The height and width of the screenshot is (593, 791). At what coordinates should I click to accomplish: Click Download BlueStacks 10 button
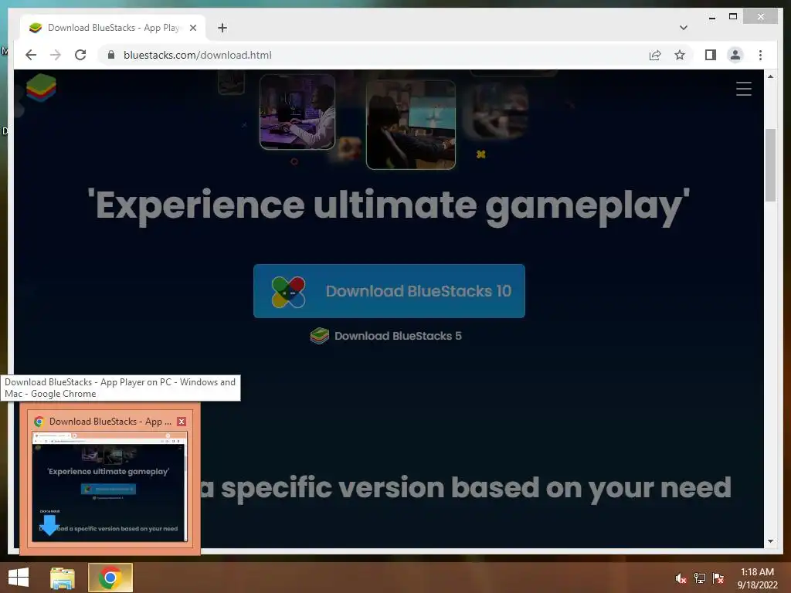tap(389, 291)
